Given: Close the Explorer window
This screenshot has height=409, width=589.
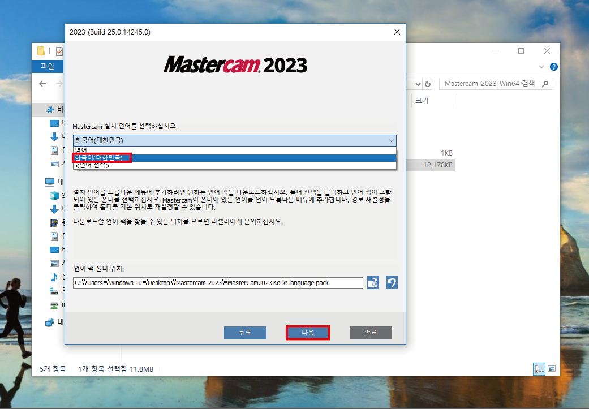Looking at the screenshot, I should click(x=547, y=51).
